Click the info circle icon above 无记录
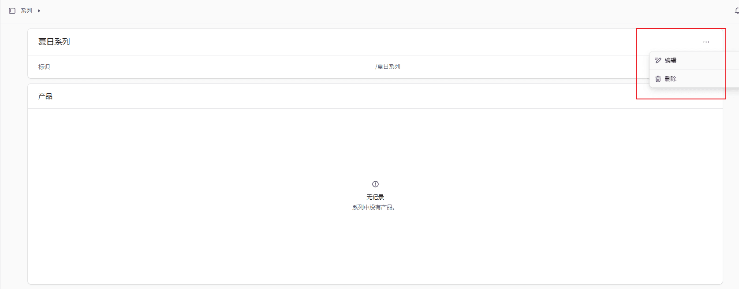 tap(375, 184)
